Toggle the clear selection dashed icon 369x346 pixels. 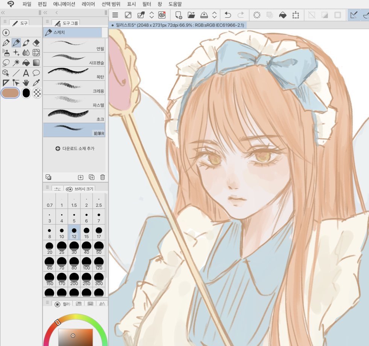coord(311,15)
